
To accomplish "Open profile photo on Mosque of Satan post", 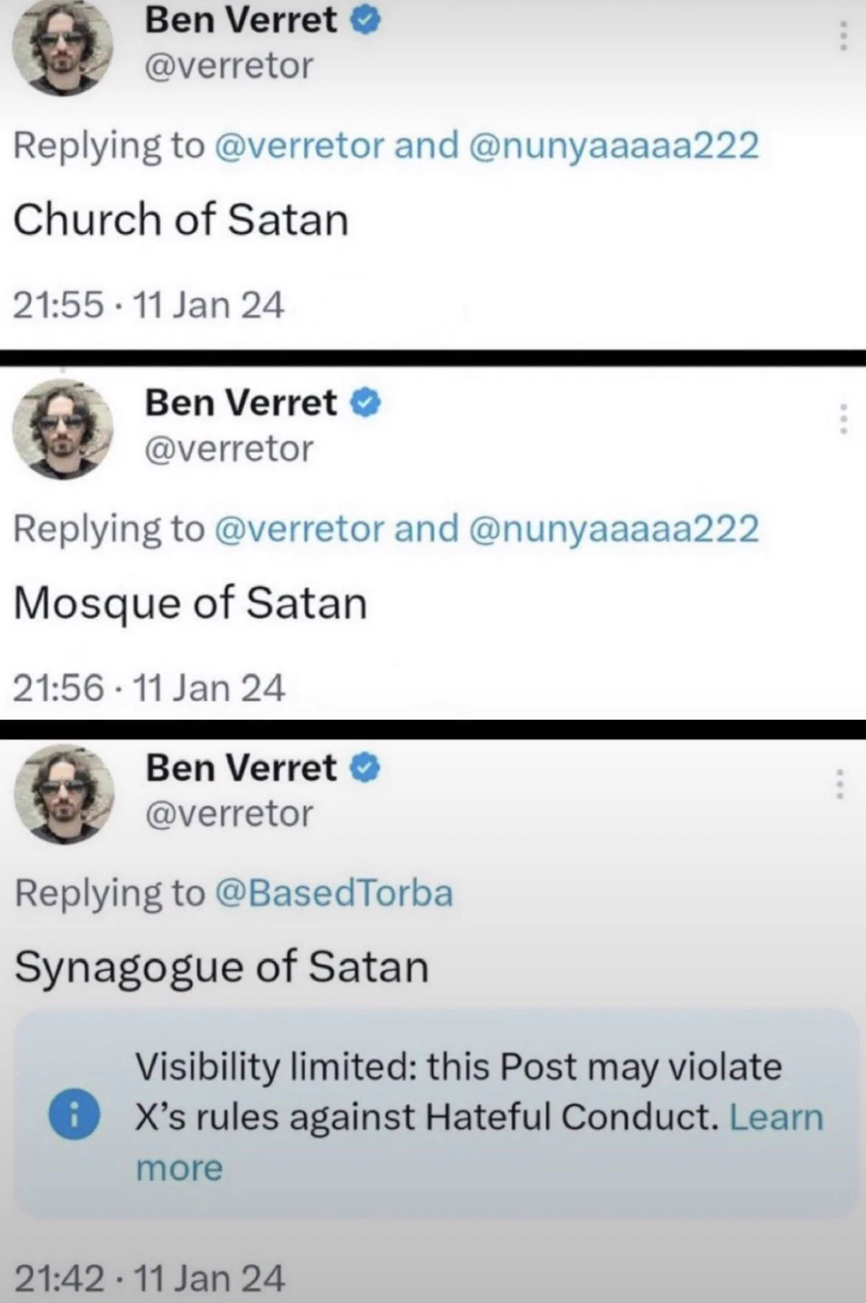I will pyautogui.click(x=63, y=430).
